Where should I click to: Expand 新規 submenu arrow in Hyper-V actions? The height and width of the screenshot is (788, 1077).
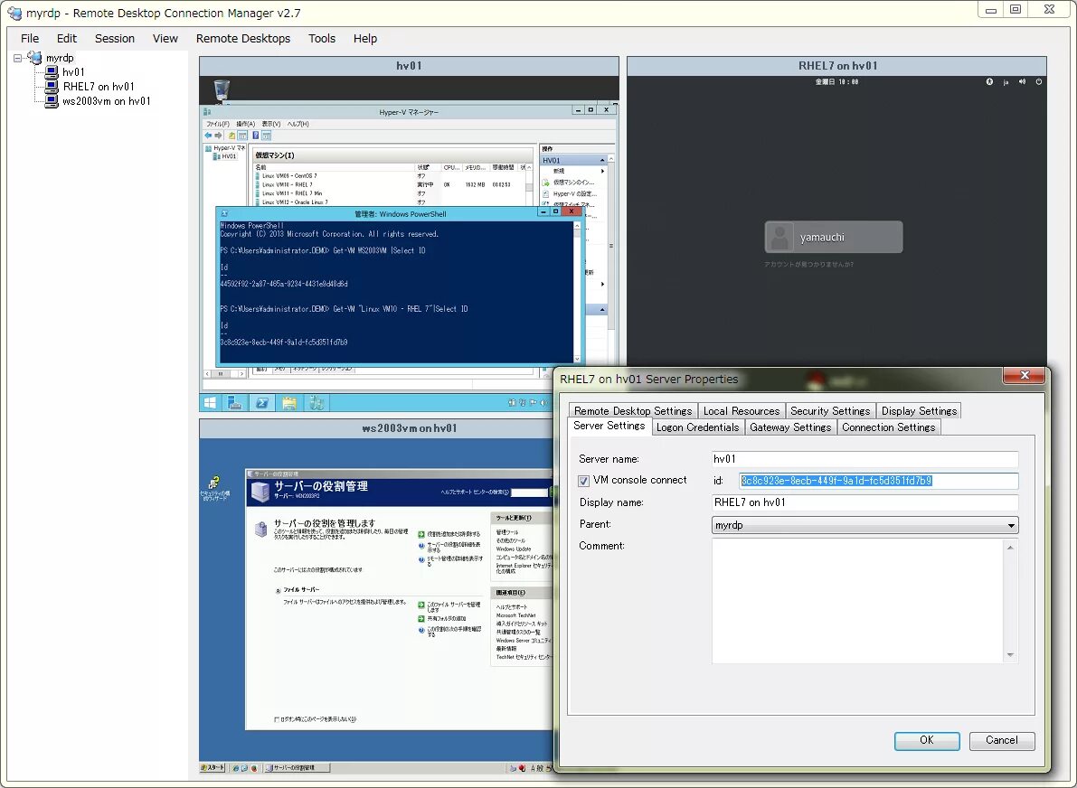coord(603,171)
